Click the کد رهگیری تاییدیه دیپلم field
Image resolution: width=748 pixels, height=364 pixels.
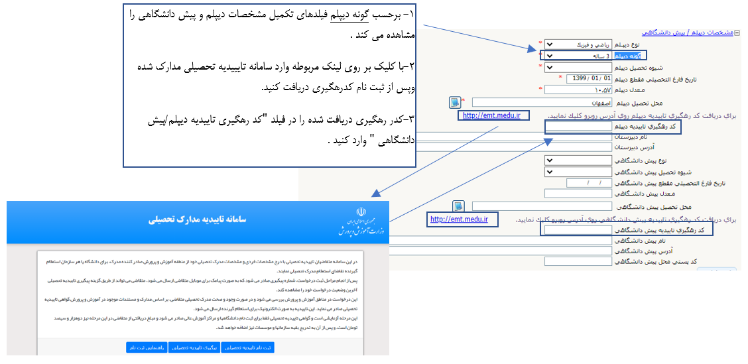click(x=578, y=127)
